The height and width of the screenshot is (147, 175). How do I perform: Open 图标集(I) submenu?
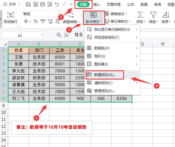[112, 64]
